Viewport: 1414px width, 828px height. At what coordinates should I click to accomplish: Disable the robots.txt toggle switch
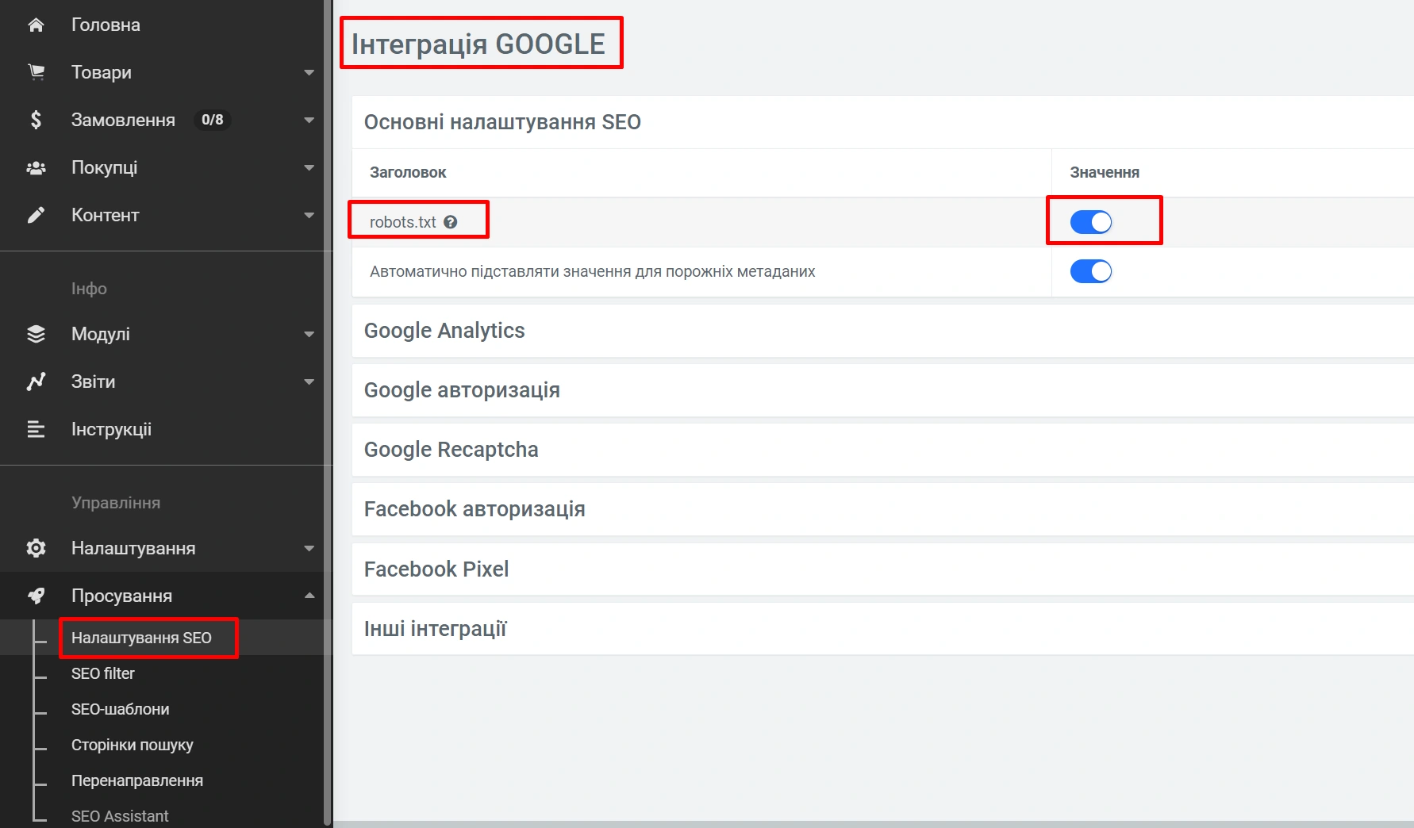(x=1091, y=222)
